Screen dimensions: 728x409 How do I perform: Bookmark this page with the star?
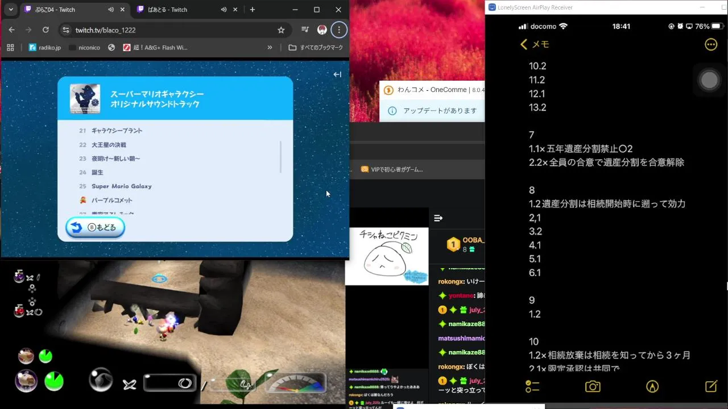281,30
